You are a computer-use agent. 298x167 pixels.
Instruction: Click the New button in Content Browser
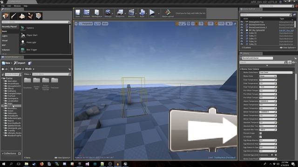click(7, 63)
